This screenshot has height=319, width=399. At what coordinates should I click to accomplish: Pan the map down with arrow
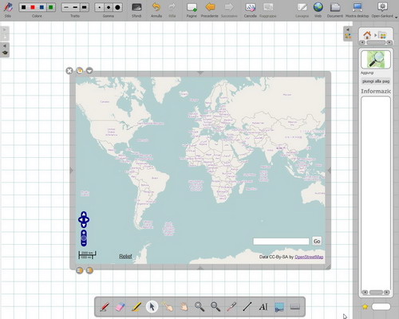(x=84, y=226)
